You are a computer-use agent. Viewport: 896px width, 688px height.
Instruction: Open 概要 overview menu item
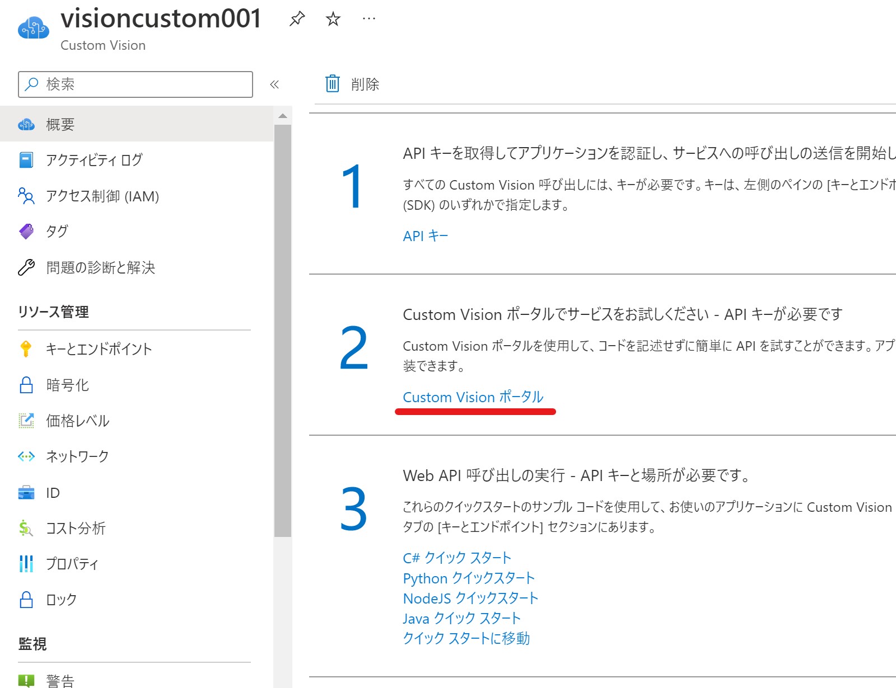[137, 124]
